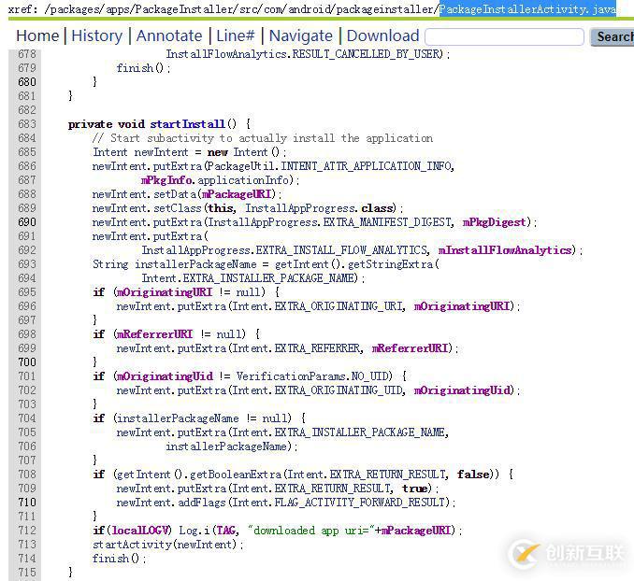Open the Home menu link
This screenshot has height=581, width=634.
37,35
